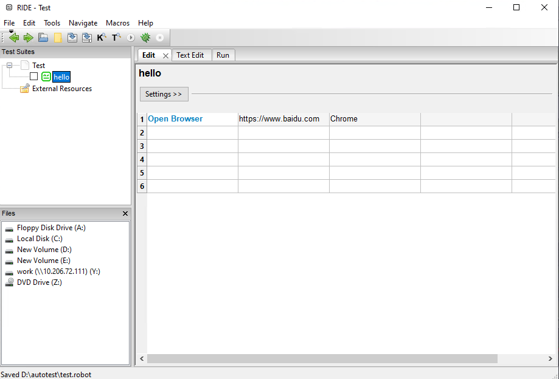
Task: Close the Files panel
Action: pyautogui.click(x=125, y=213)
